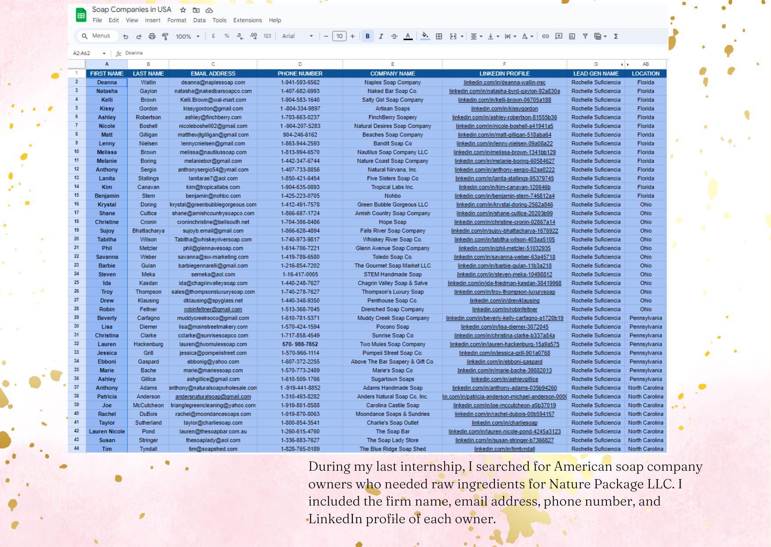Click the Move to folder icon
The image size is (771, 547).
(x=196, y=10)
